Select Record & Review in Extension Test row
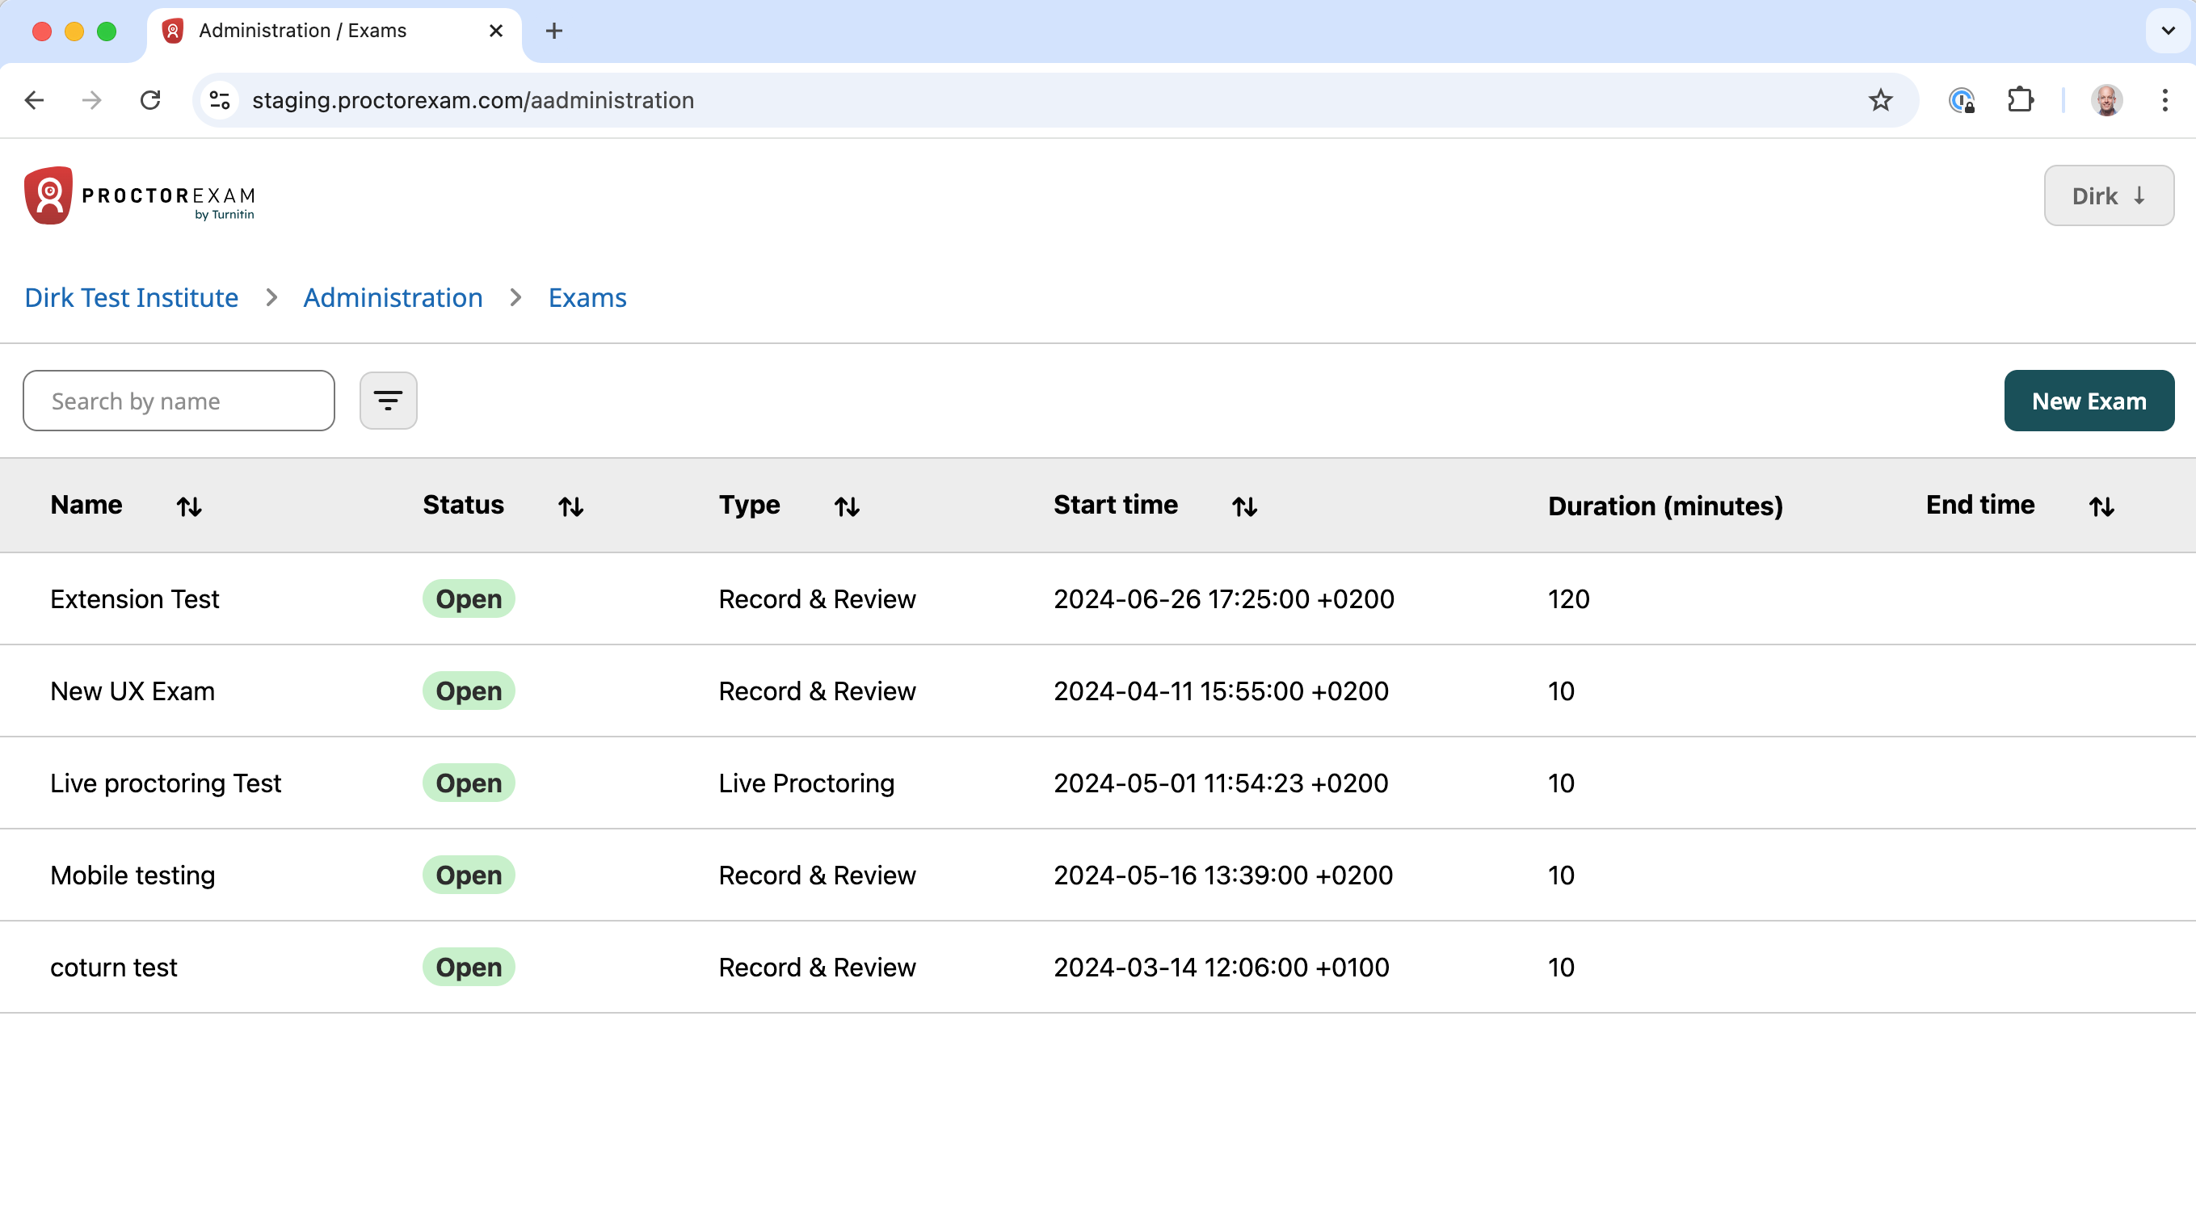The width and height of the screenshot is (2196, 1226). click(x=817, y=599)
